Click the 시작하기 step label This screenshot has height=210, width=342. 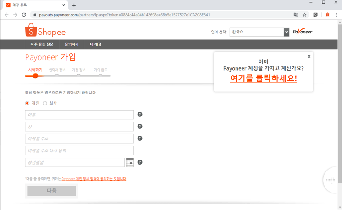35,70
